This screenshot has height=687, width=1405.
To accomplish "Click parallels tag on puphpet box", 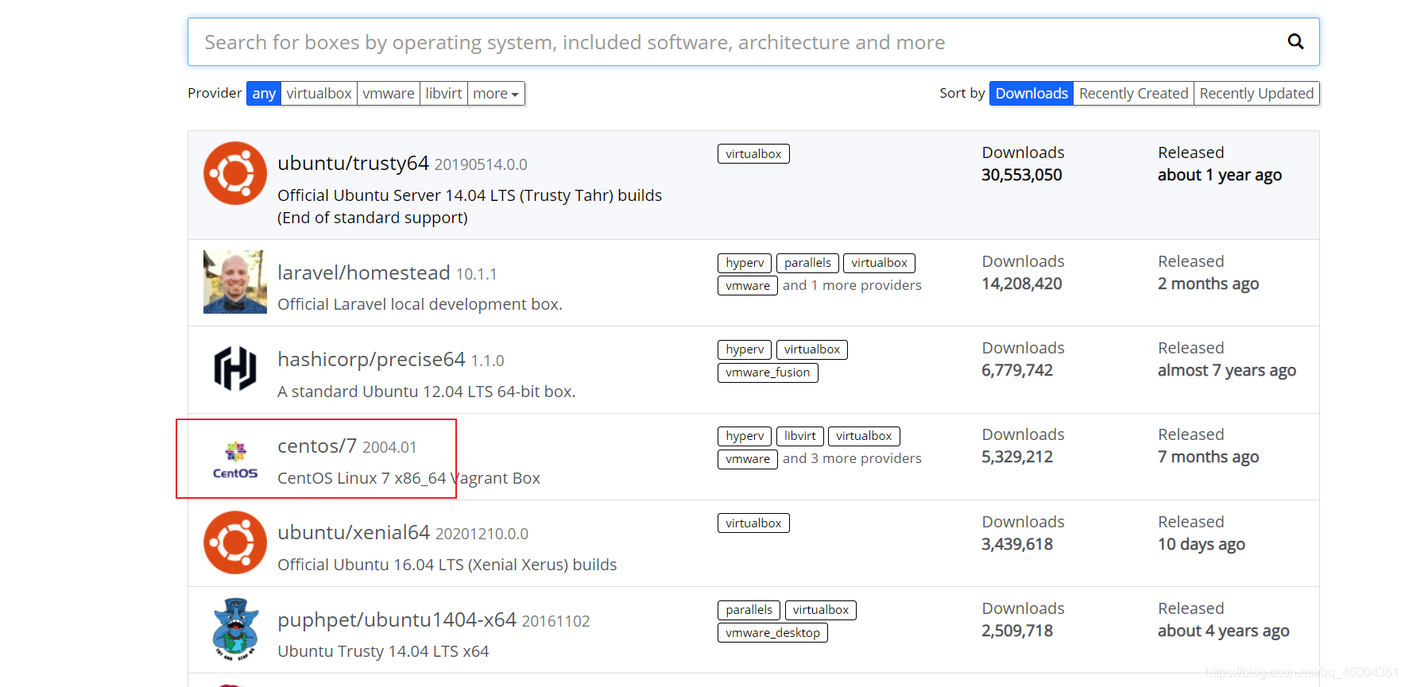I will pos(749,610).
